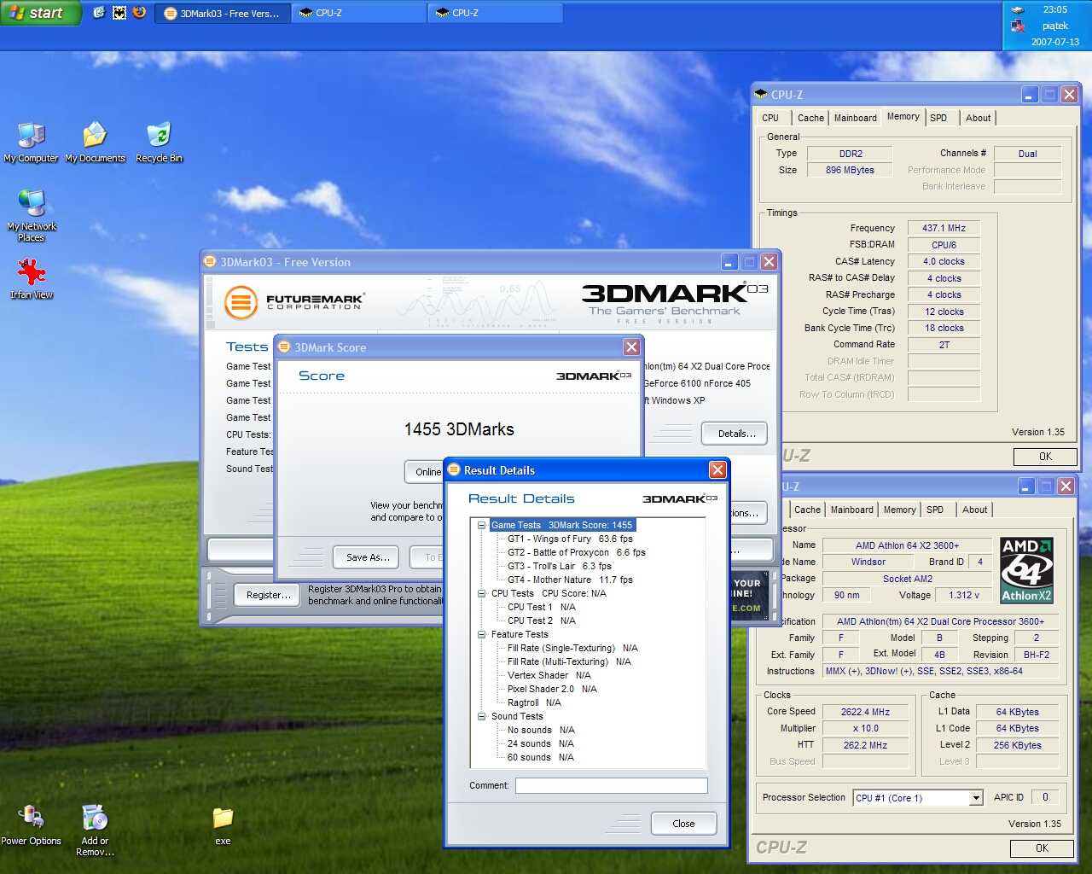Click Save As in 3DMark Score window
The height and width of the screenshot is (874, 1092).
pyautogui.click(x=368, y=557)
